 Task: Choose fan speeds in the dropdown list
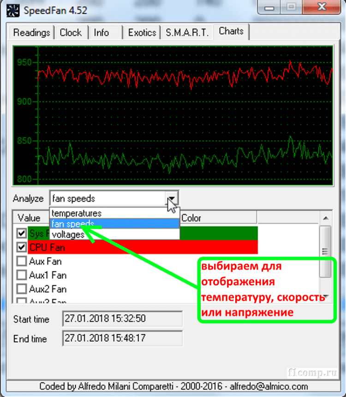114,223
